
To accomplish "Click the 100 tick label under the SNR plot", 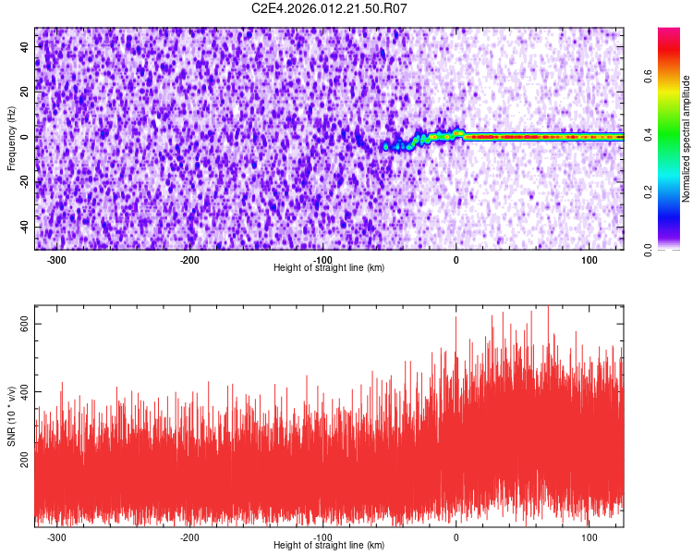I will tap(589, 536).
